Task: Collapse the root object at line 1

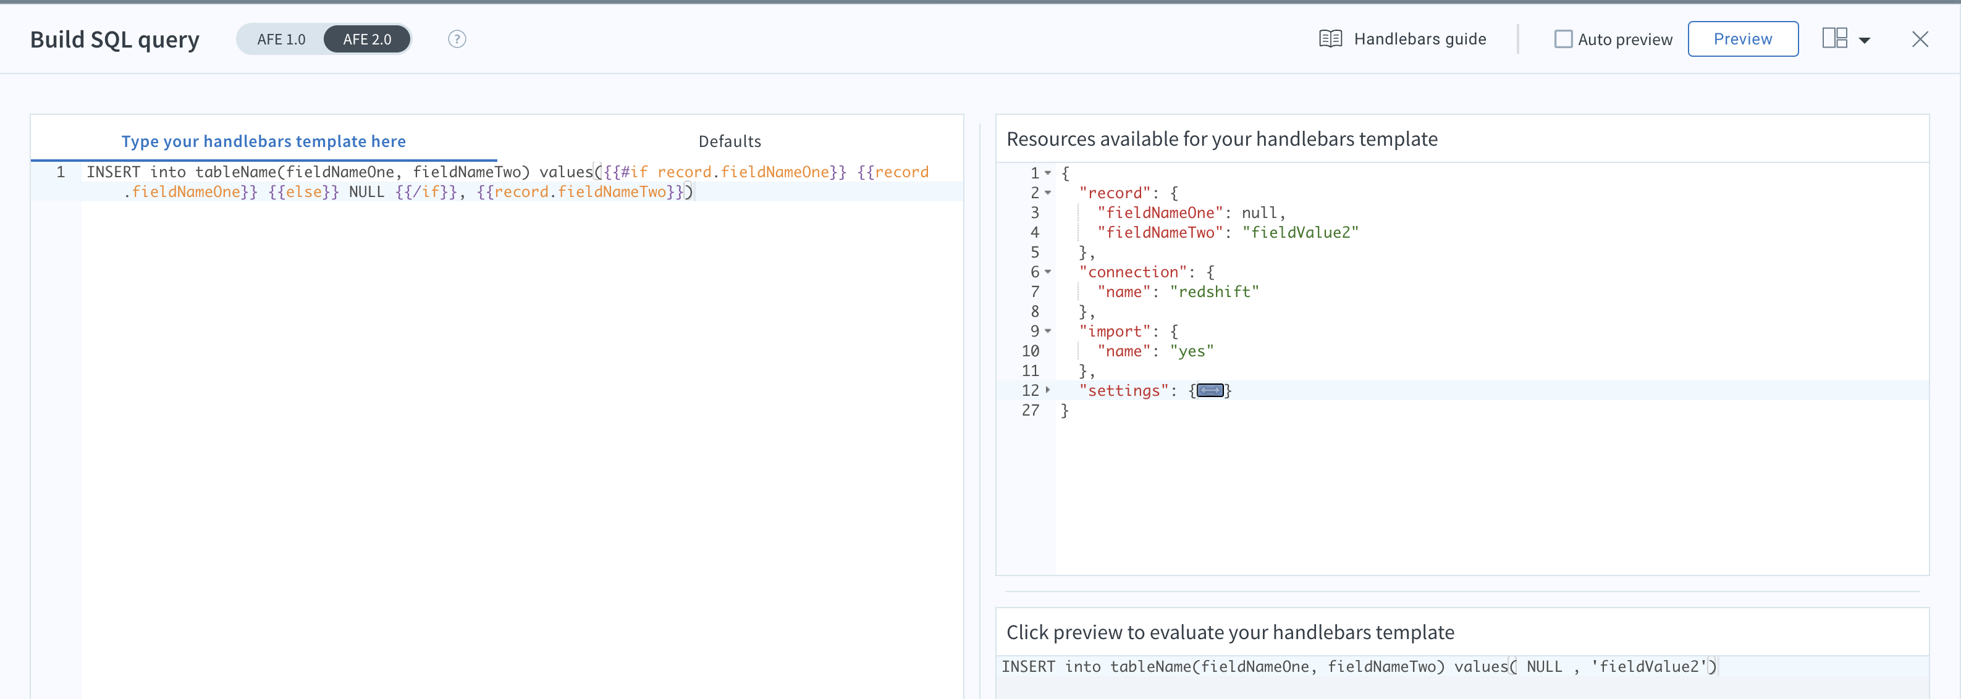Action: pyautogui.click(x=1048, y=174)
